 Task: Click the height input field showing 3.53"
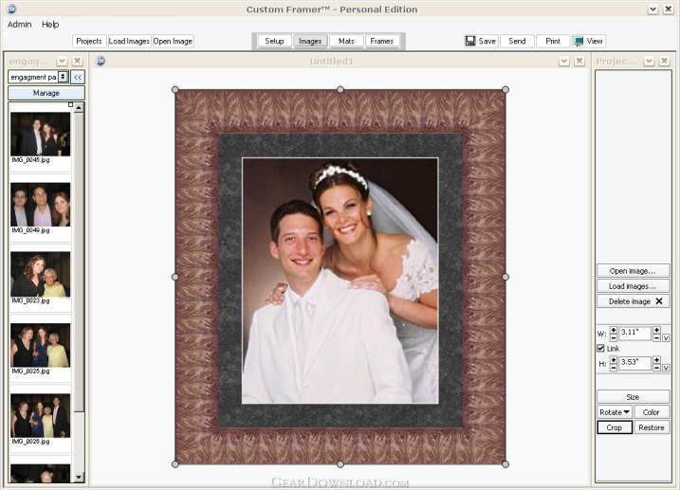pyautogui.click(x=634, y=363)
